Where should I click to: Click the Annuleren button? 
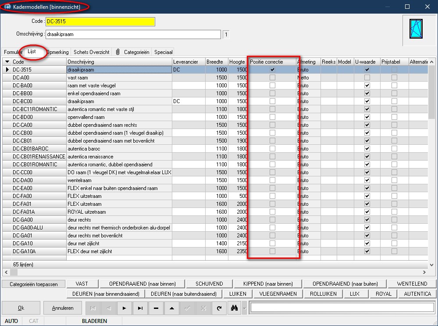pyautogui.click(x=63, y=308)
